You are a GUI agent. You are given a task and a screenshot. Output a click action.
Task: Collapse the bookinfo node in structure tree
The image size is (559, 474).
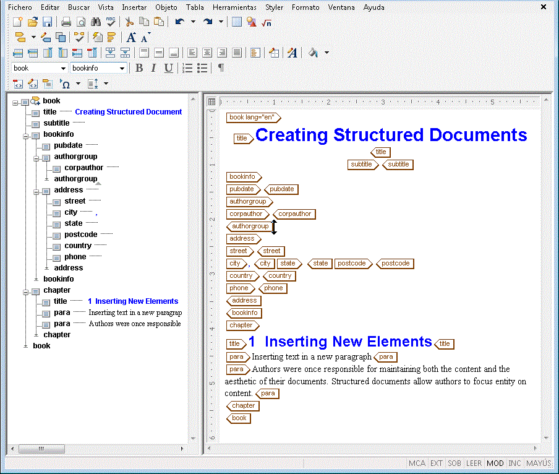point(26,136)
